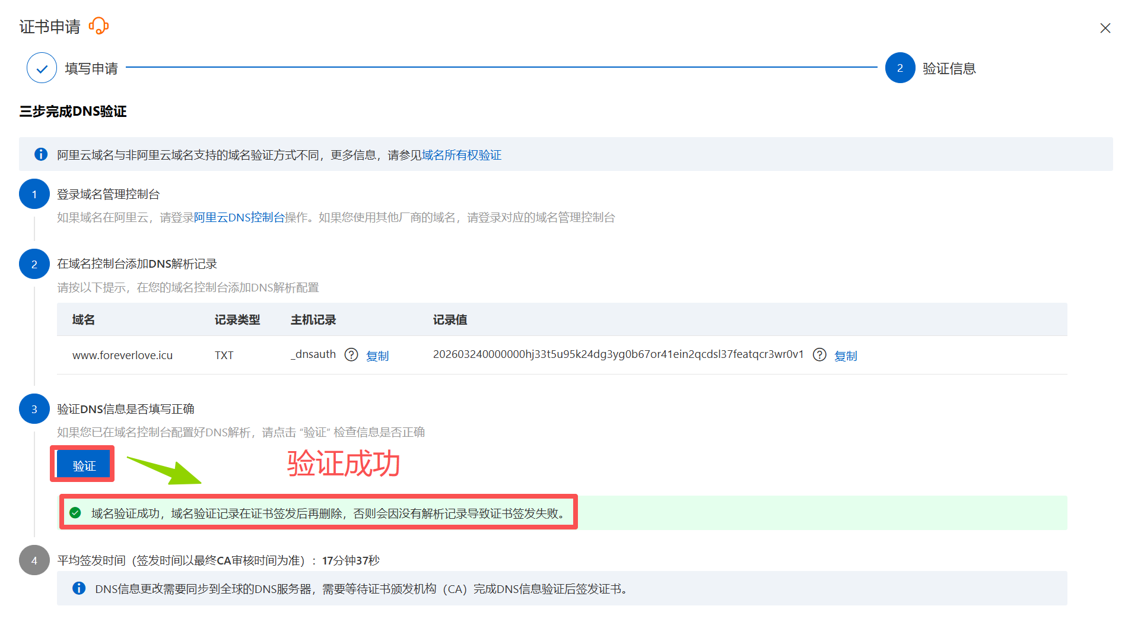Click the green success check icon

75,513
